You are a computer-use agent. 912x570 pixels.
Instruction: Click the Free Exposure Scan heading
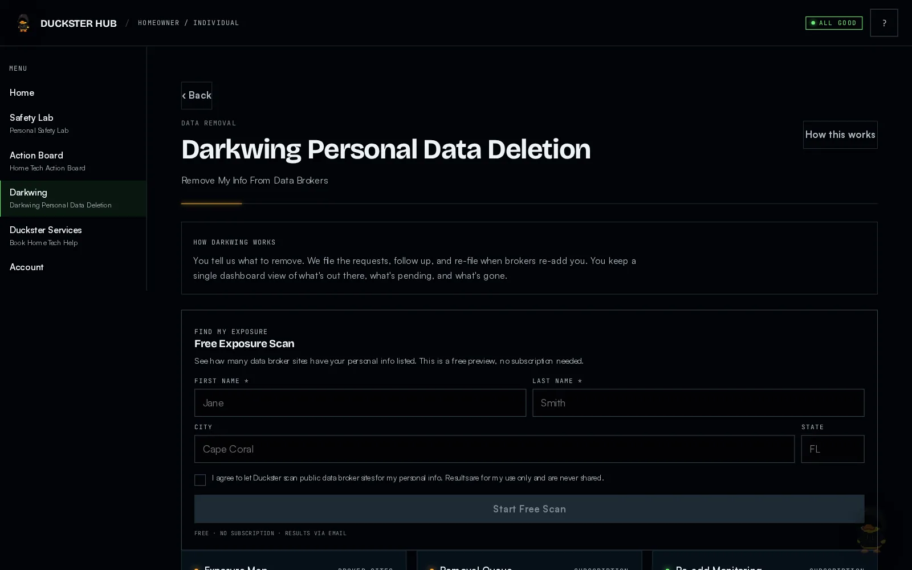244,344
